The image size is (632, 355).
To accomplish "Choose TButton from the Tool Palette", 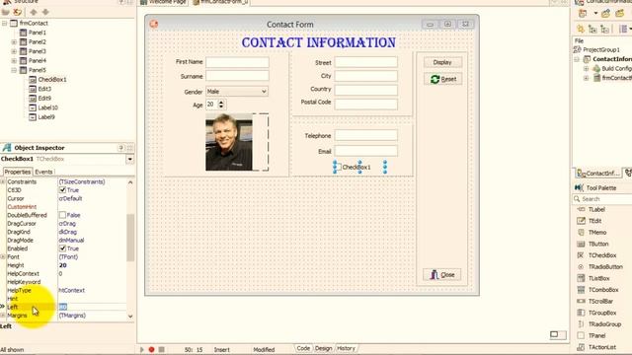I will click(x=598, y=244).
